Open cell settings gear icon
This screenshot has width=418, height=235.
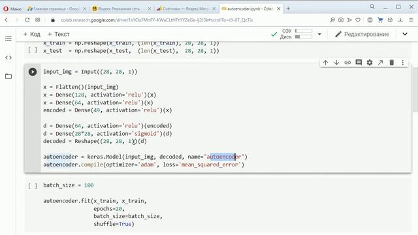coord(370,63)
